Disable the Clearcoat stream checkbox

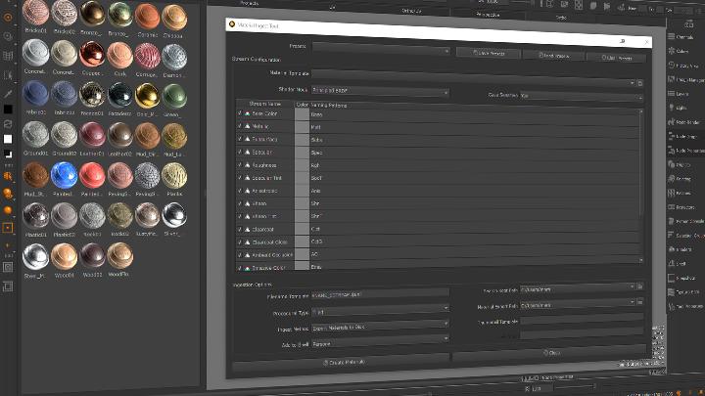[x=240, y=229]
